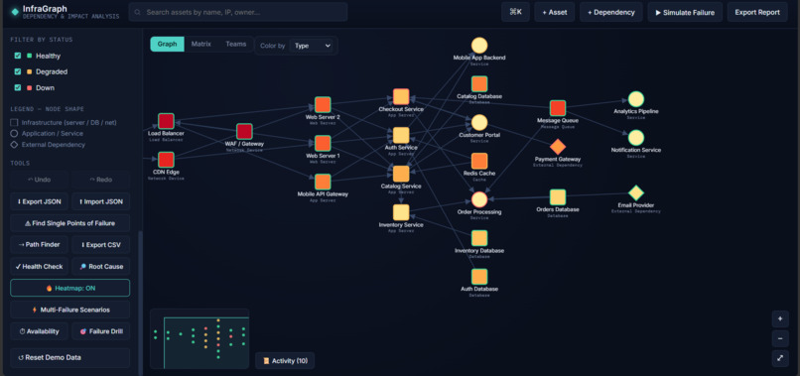Image resolution: width=800 pixels, height=376 pixels.
Task: Open the Root Cause tool
Action: [x=101, y=266]
